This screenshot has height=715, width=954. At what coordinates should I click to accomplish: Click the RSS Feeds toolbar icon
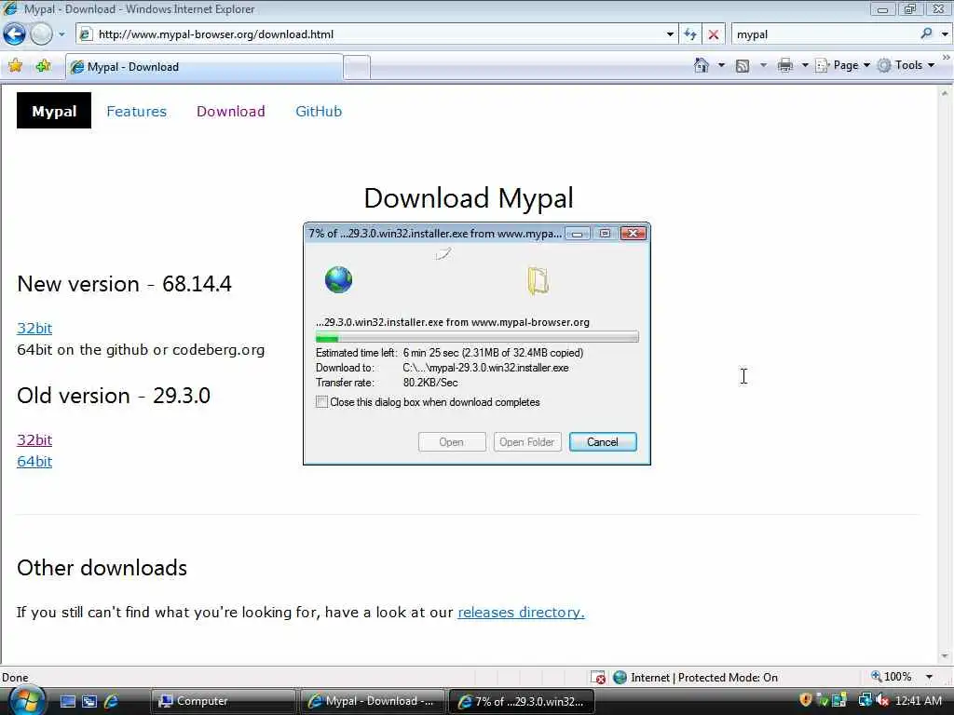click(x=743, y=66)
